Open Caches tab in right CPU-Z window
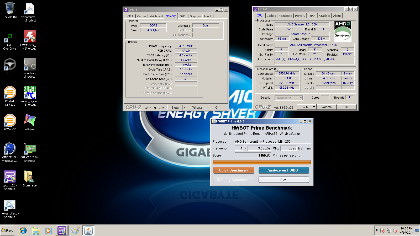The width and height of the screenshot is (420, 236). tap(271, 16)
